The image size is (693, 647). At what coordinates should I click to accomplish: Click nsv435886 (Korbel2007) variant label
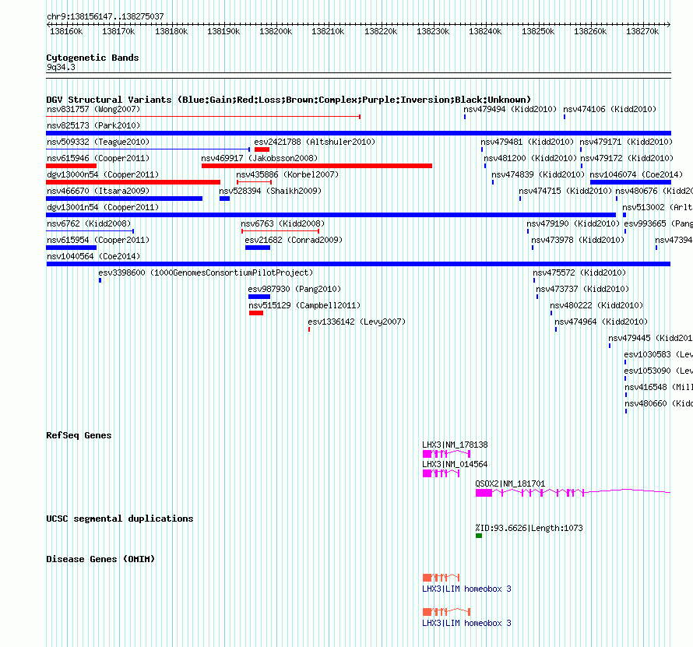(287, 174)
